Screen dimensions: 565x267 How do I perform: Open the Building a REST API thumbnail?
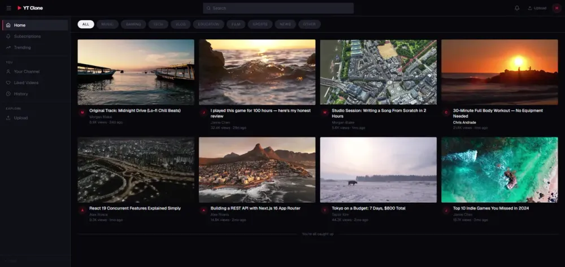[x=257, y=170]
